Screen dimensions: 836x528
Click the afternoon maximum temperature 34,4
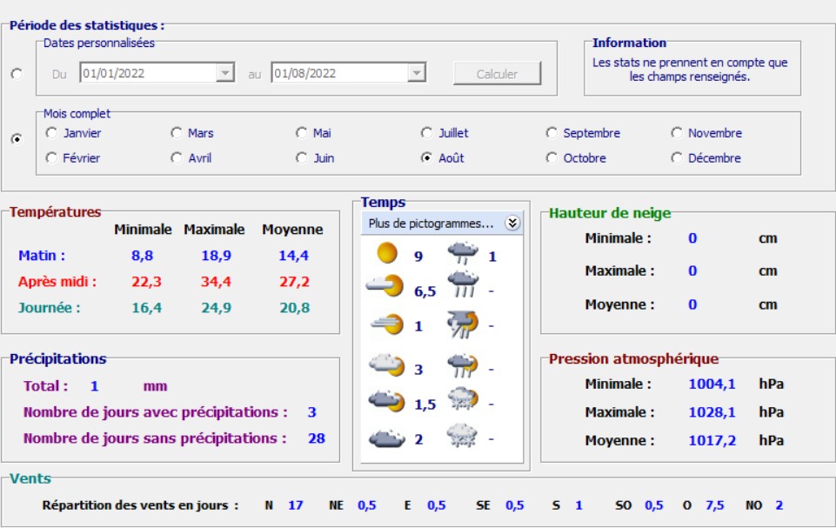pos(216,282)
